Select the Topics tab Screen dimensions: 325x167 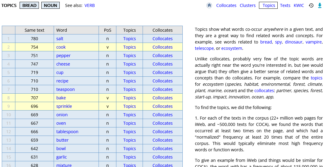[268, 5]
